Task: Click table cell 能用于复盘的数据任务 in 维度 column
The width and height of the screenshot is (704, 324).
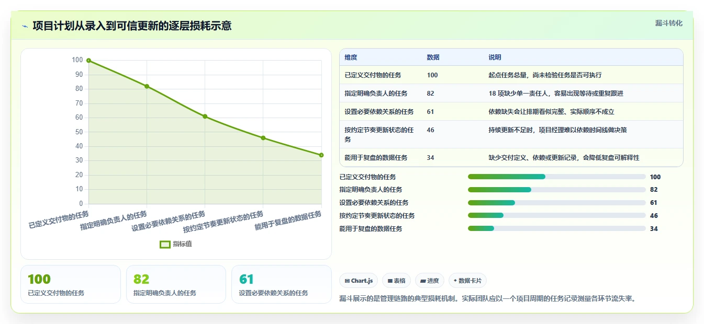Action: 376,158
